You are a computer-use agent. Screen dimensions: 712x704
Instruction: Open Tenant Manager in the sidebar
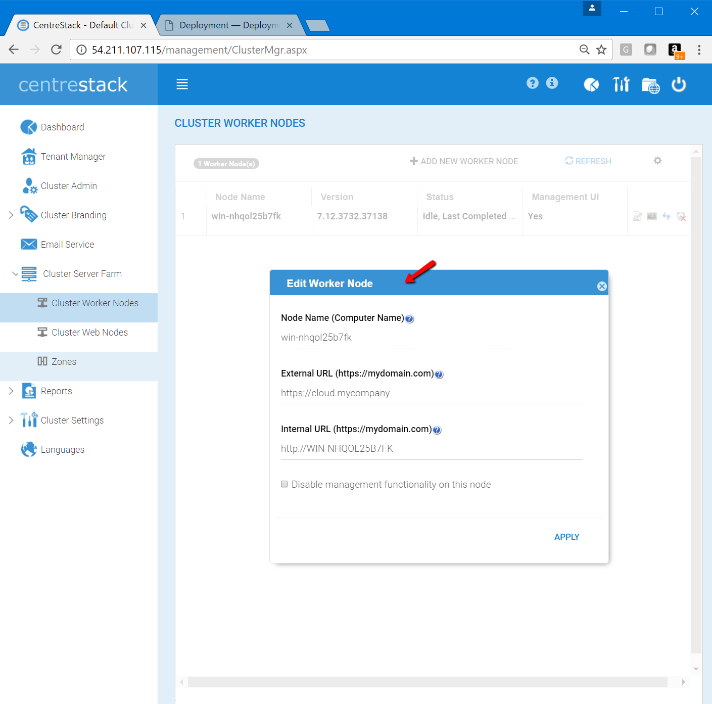coord(73,157)
